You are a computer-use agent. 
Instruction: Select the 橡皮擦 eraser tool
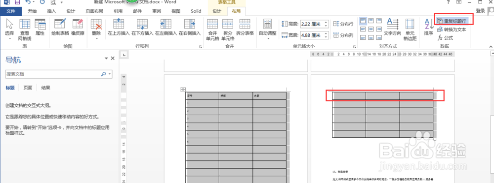tap(78, 27)
